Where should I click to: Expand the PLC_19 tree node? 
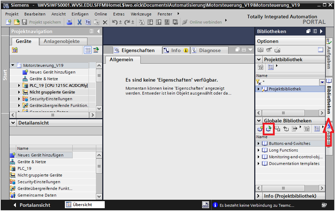(19, 85)
